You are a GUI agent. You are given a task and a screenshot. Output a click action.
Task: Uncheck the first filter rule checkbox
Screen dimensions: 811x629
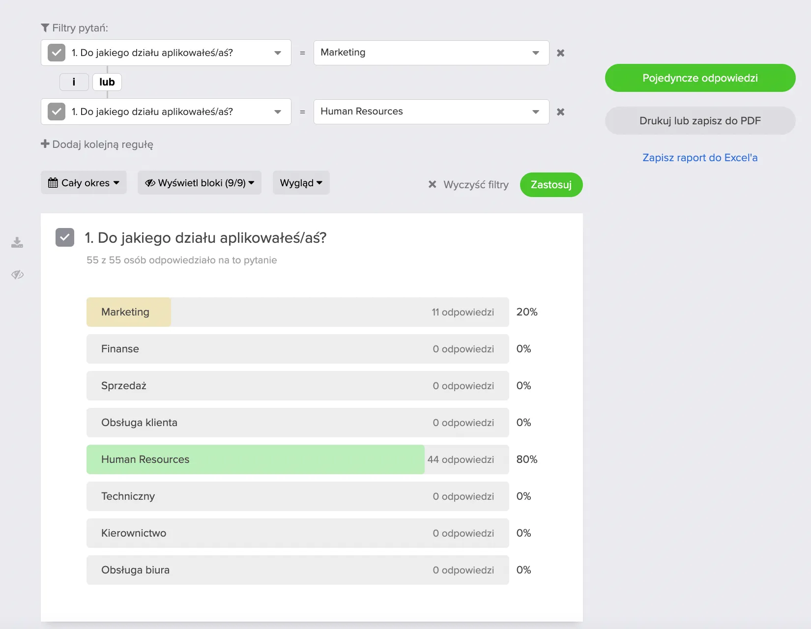[57, 53]
